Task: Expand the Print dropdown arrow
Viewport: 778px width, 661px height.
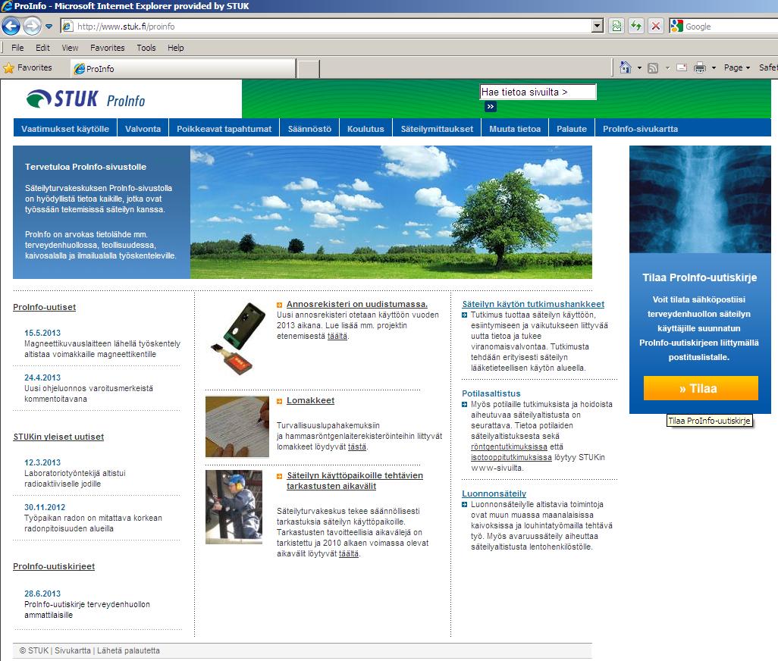Action: [714, 68]
